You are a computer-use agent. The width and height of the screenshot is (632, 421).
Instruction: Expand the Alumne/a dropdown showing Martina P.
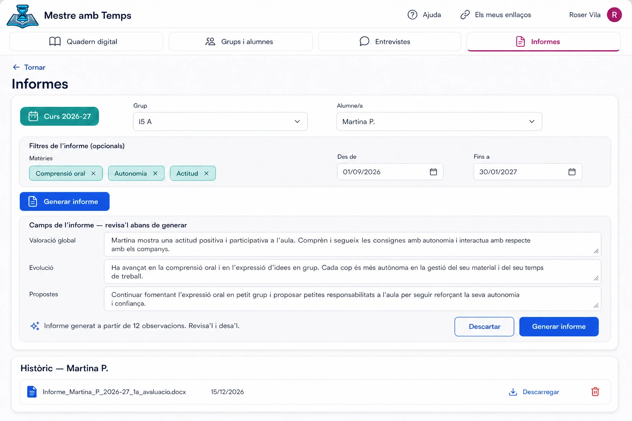[x=439, y=122]
